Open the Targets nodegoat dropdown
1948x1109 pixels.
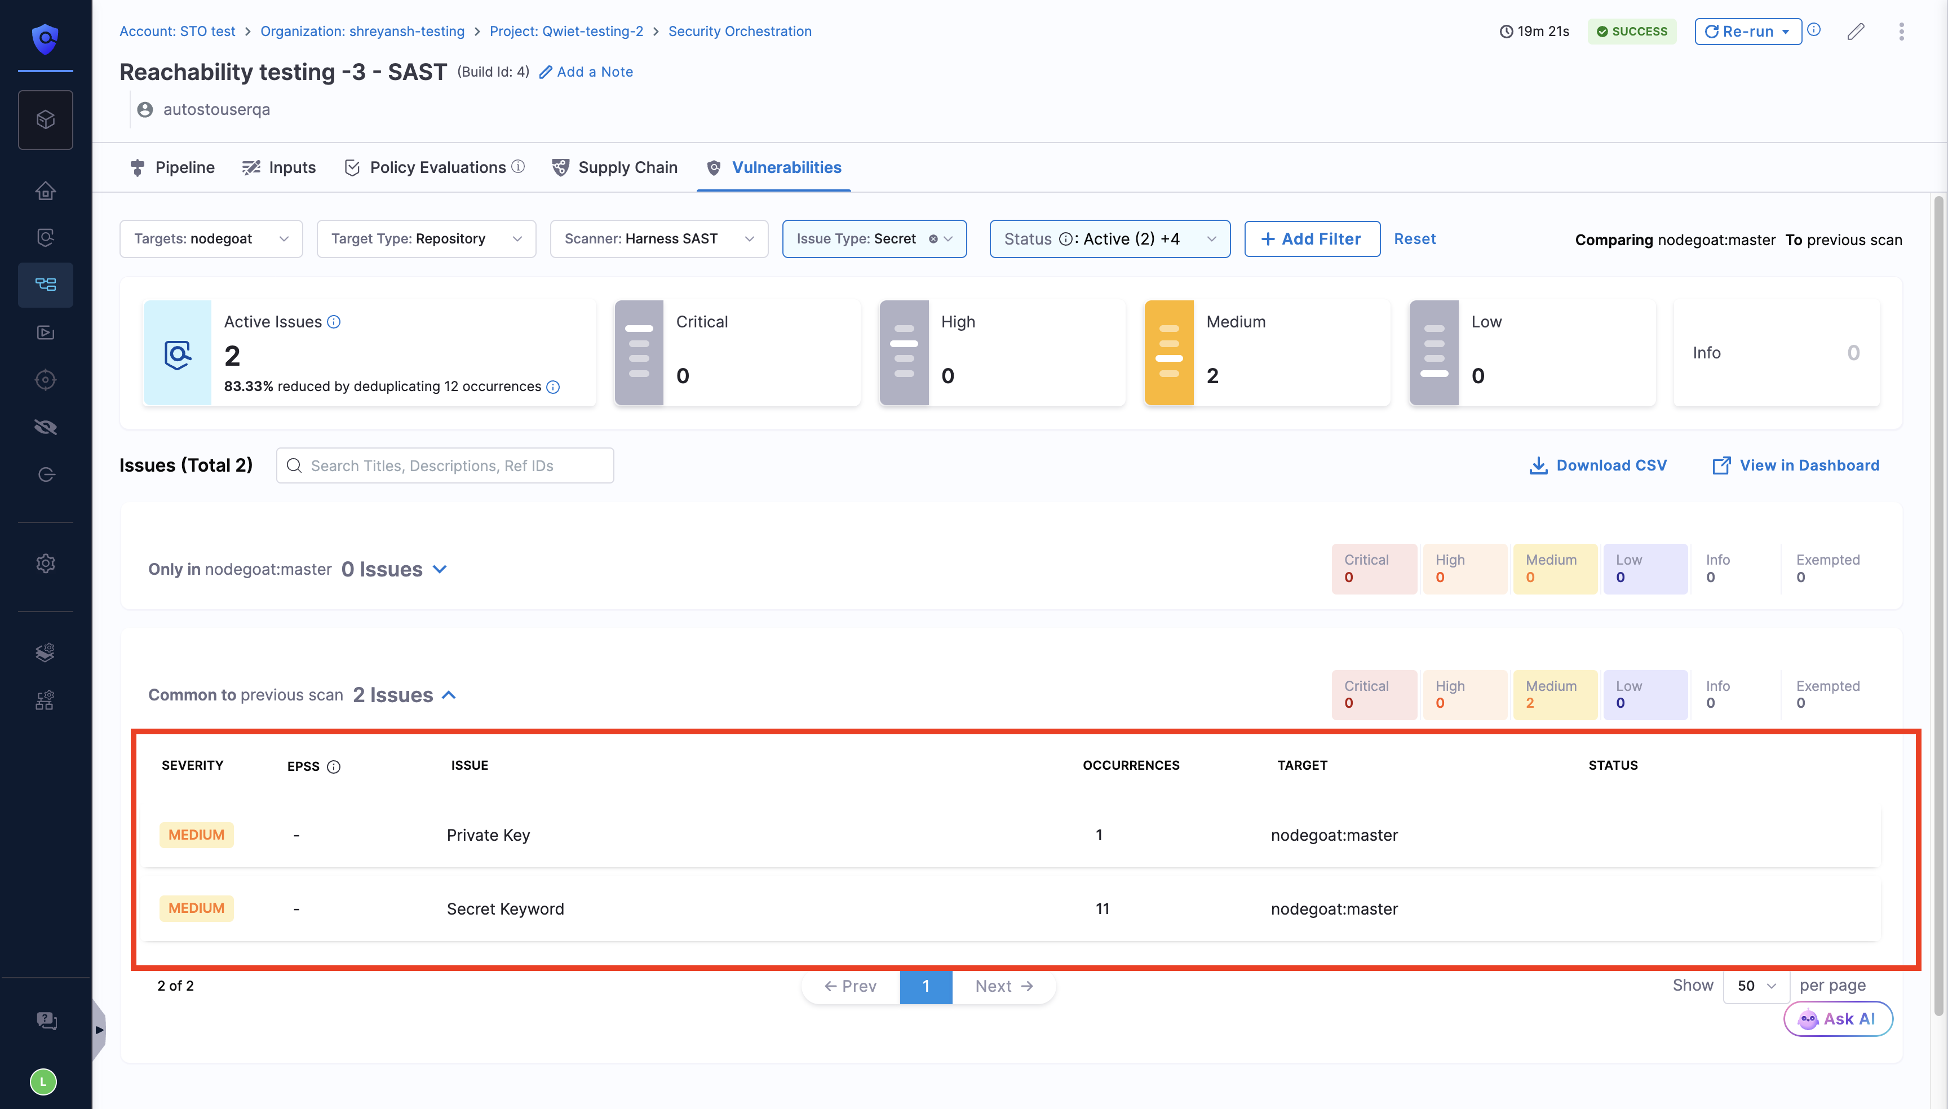coord(211,239)
